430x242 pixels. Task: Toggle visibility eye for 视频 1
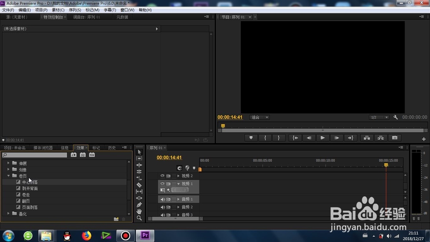point(163,183)
